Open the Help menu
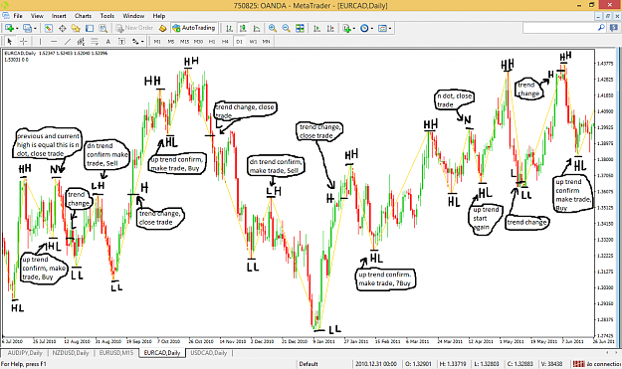The width and height of the screenshot is (622, 369). coord(158,16)
